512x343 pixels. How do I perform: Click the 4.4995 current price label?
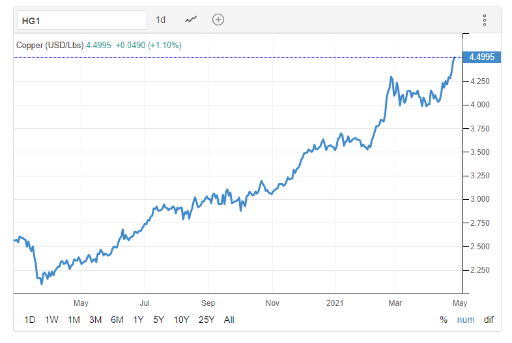481,57
